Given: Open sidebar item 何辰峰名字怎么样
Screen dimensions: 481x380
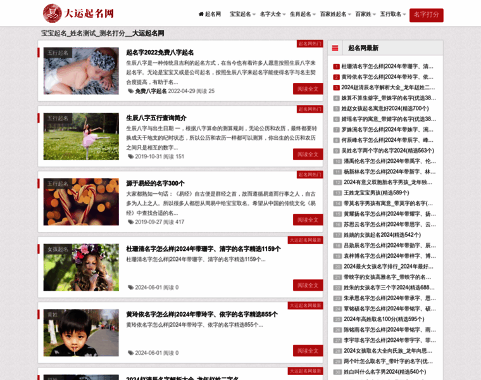Looking at the screenshot, I should [x=387, y=140].
